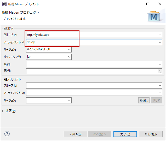
Task: Open the 成果物 アーティファクト Id dropdown arrow
Action: (x=160, y=42)
